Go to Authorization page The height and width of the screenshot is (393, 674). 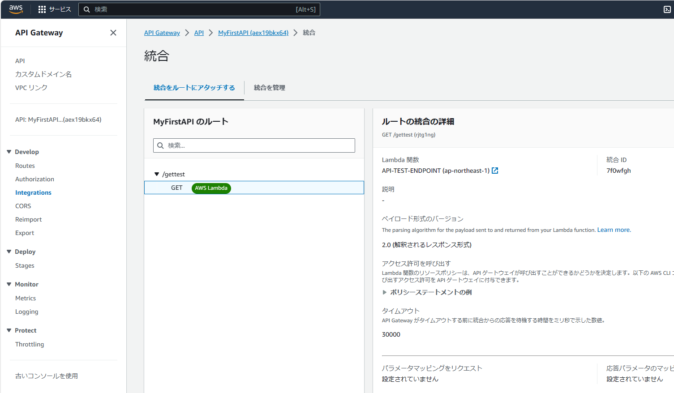34,179
